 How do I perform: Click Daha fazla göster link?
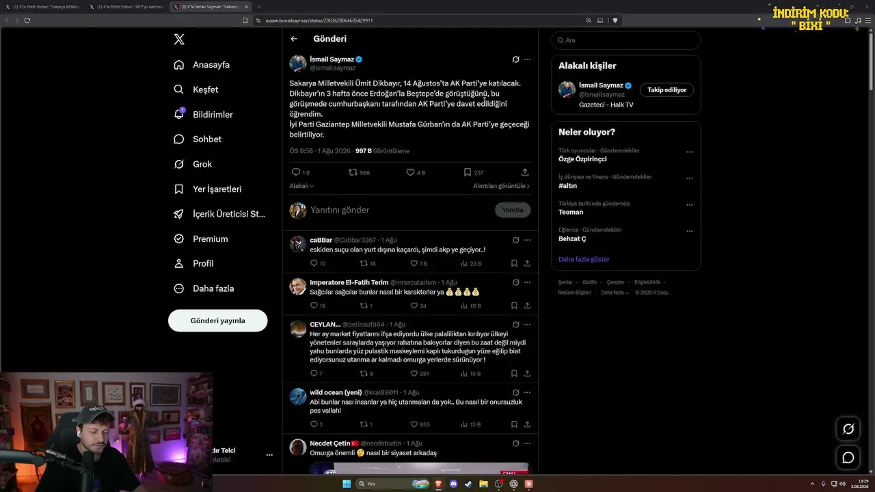[584, 260]
